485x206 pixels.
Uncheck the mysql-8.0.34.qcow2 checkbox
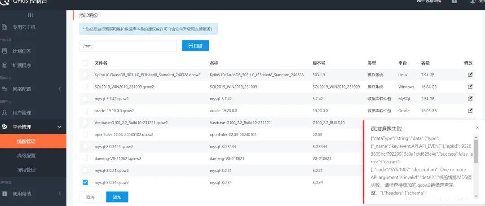coord(85,183)
